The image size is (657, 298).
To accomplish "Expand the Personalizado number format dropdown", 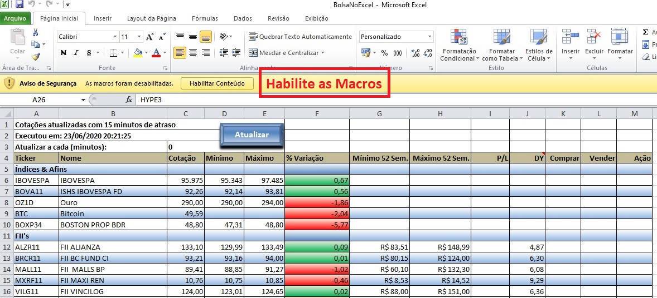I will pyautogui.click(x=429, y=37).
